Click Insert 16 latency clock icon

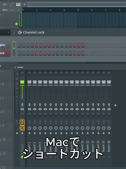[x=109, y=128]
